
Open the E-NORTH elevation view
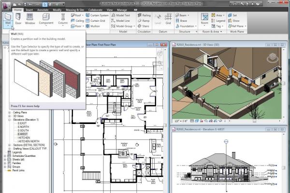pos(24,127)
